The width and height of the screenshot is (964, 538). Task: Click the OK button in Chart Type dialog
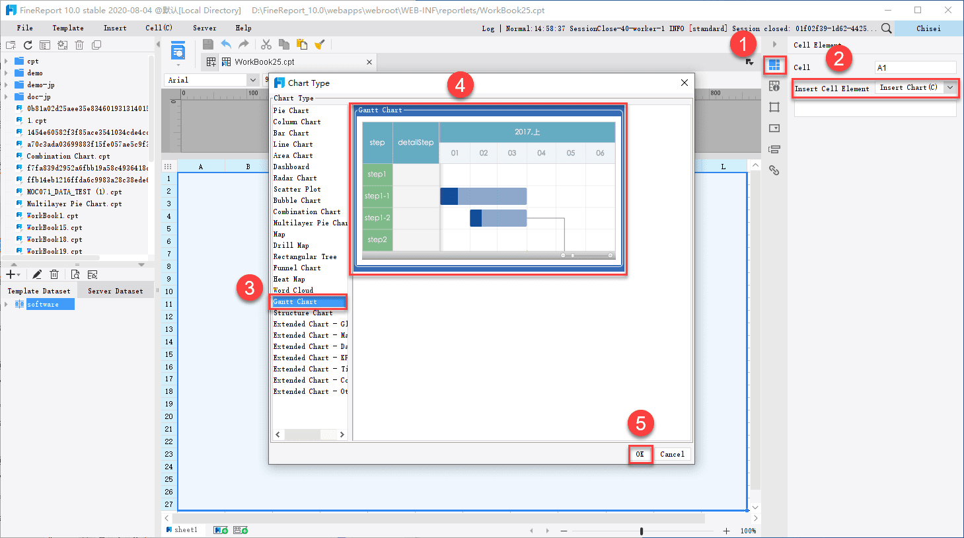(640, 454)
